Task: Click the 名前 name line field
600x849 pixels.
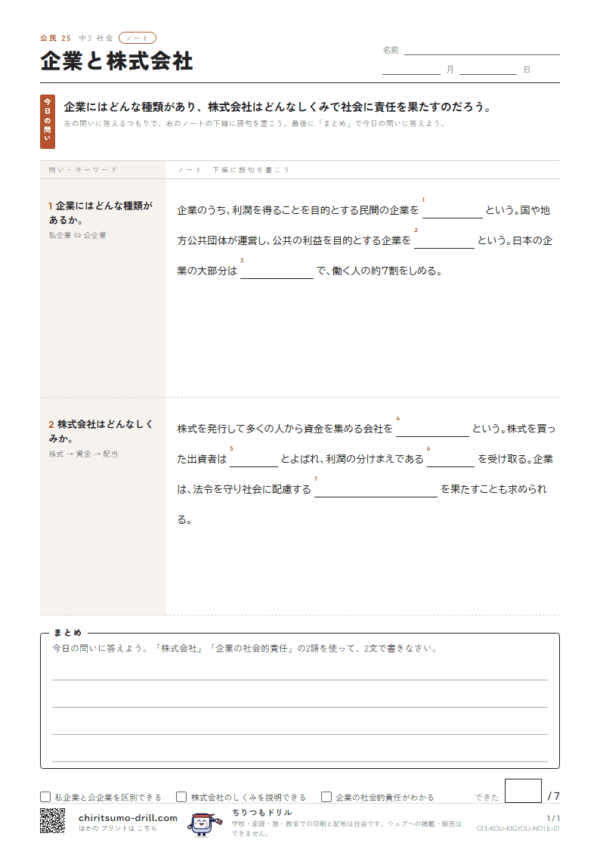Action: click(481, 51)
